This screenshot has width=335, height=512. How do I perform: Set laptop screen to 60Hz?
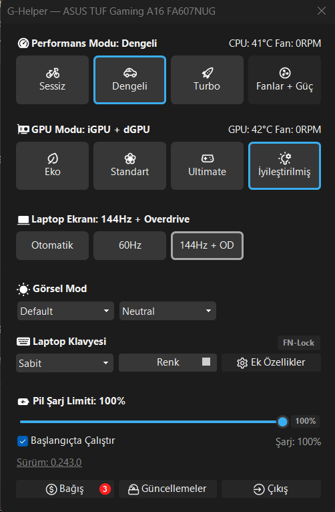(x=129, y=245)
